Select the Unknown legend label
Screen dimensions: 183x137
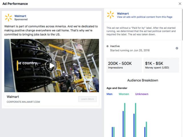click(x=142, y=94)
